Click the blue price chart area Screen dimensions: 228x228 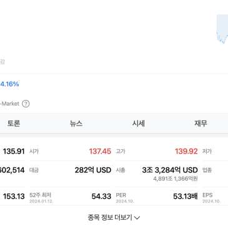point(222,29)
